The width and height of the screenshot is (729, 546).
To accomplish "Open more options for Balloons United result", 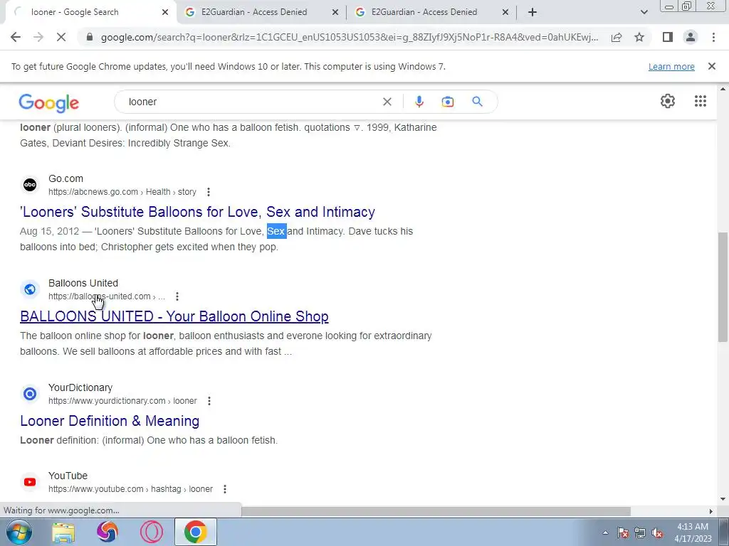I will point(177,296).
